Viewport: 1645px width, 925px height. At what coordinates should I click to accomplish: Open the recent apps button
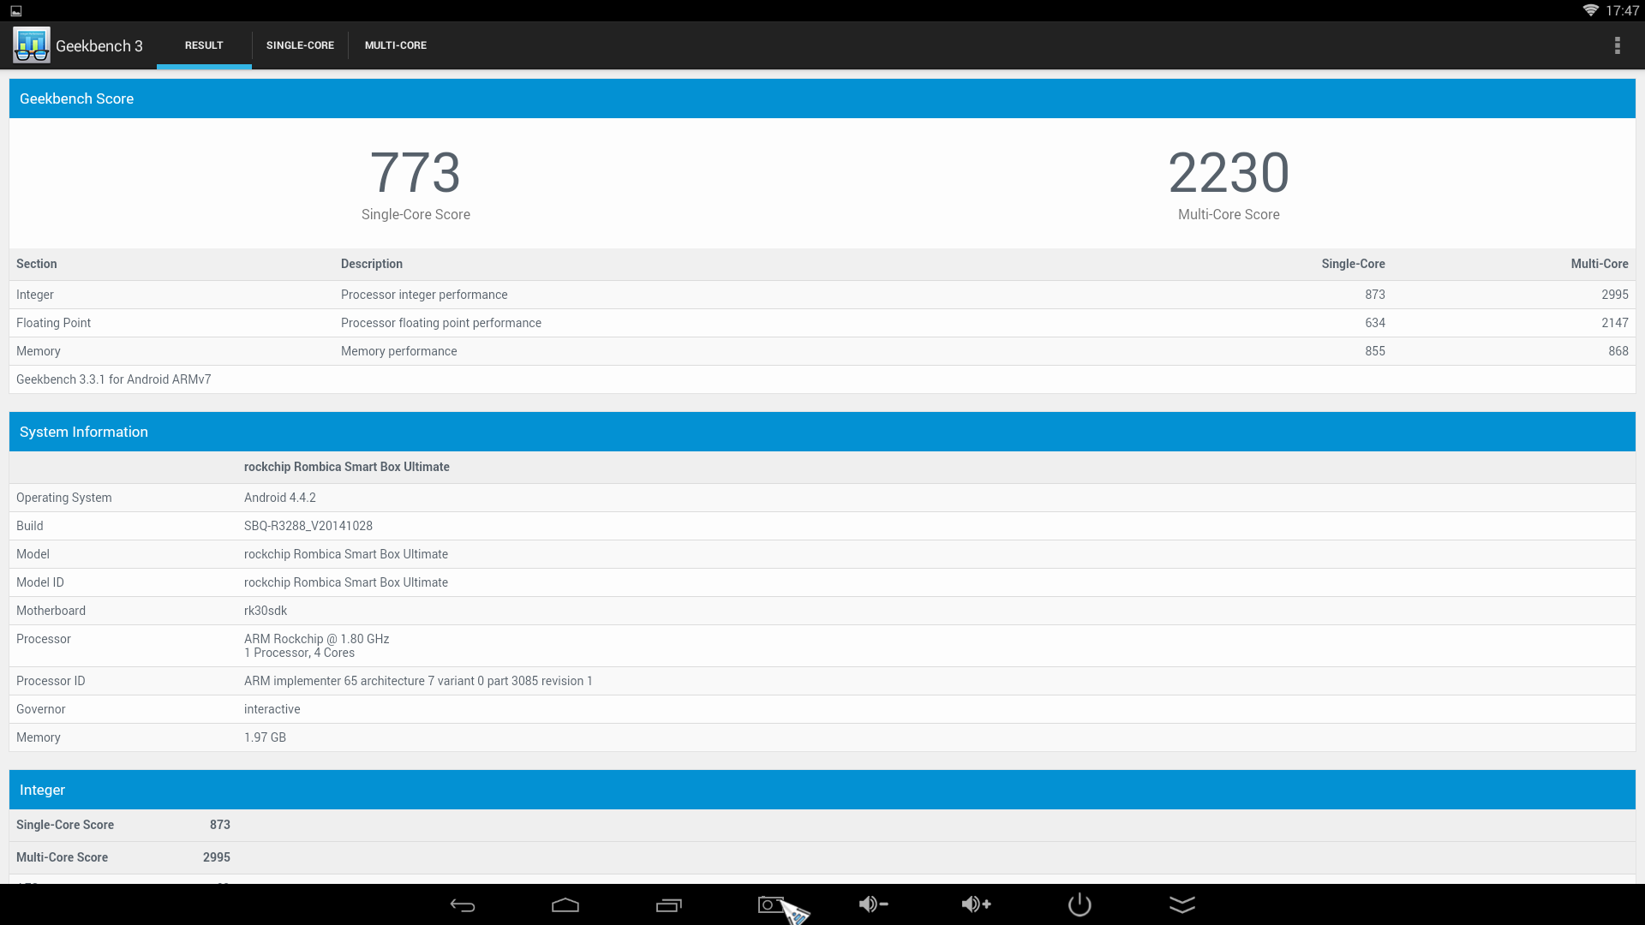pyautogui.click(x=668, y=905)
